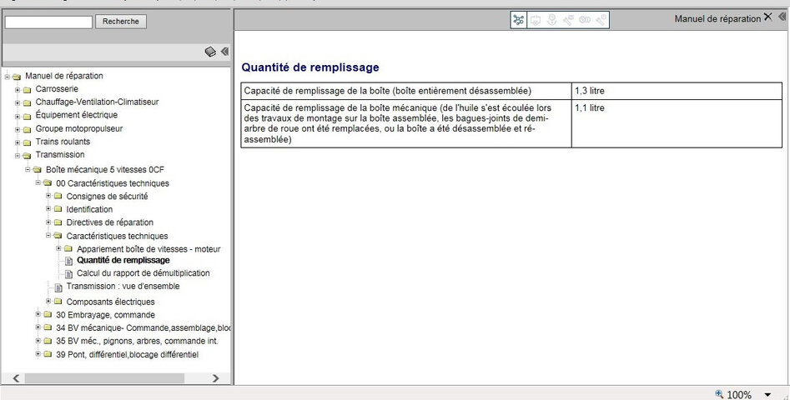790x400 pixels.
Task: Select 39 Pont, différentiel,blocage différentiel label
Action: coord(127,355)
